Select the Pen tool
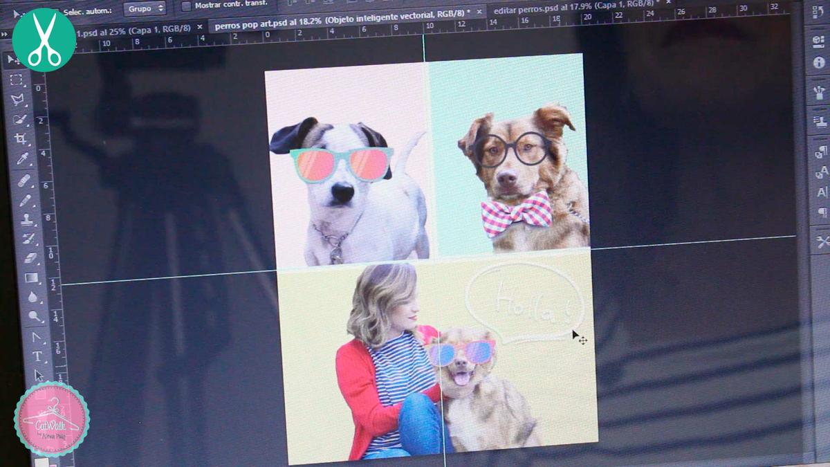Image resolution: width=830 pixels, height=467 pixels. (36, 337)
